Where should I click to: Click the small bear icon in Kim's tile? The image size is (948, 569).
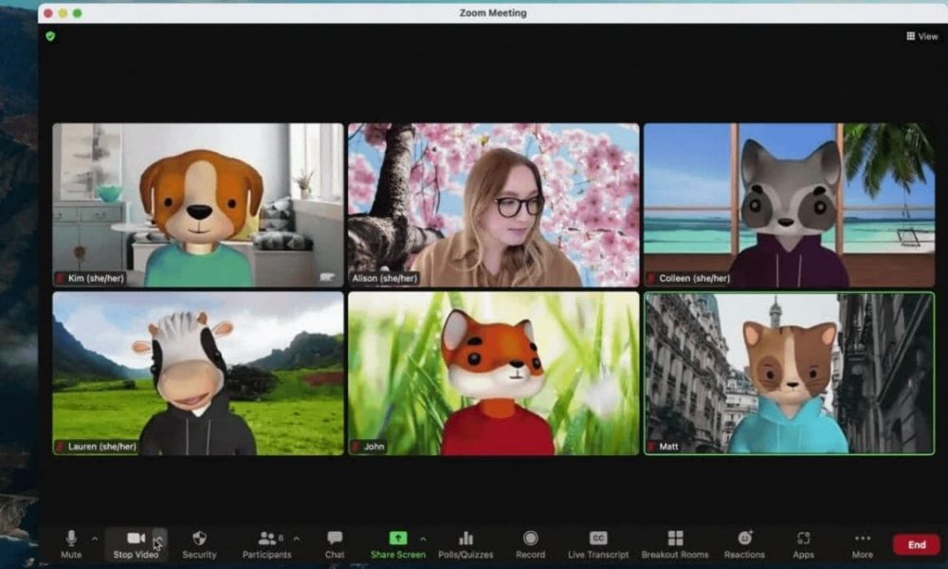[x=327, y=277]
